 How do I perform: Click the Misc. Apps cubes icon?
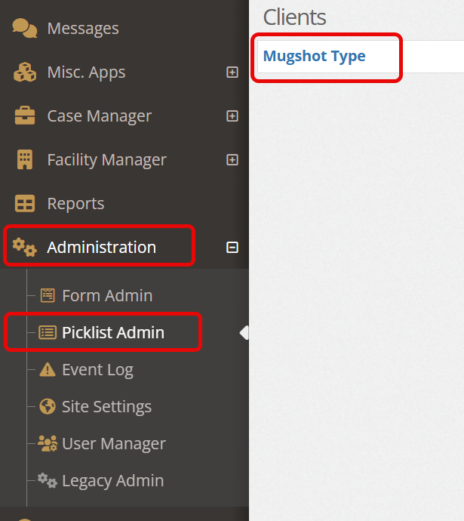pos(25,72)
